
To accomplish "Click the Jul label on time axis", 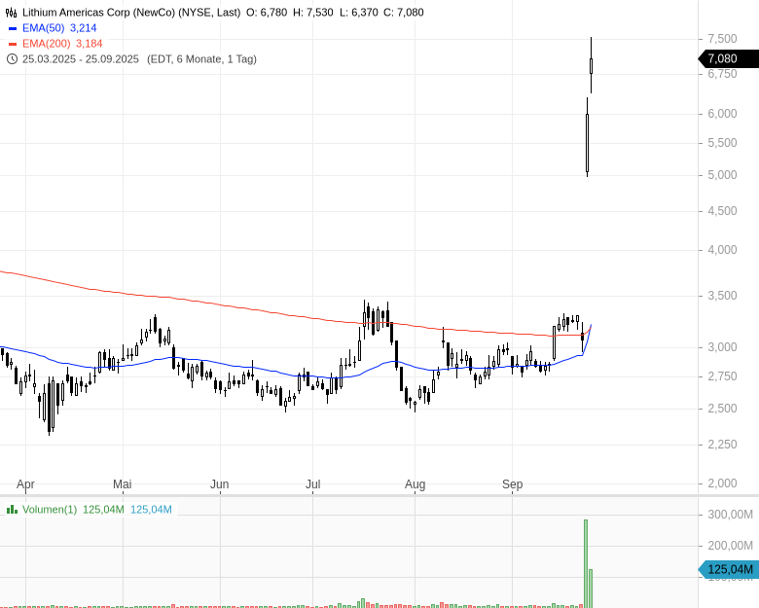I will coord(313,484).
